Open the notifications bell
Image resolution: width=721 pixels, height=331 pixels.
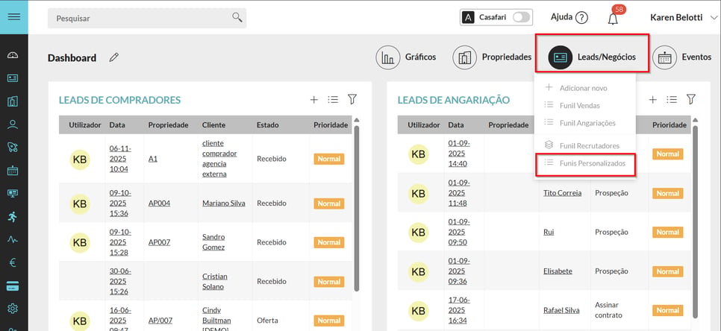(x=613, y=19)
